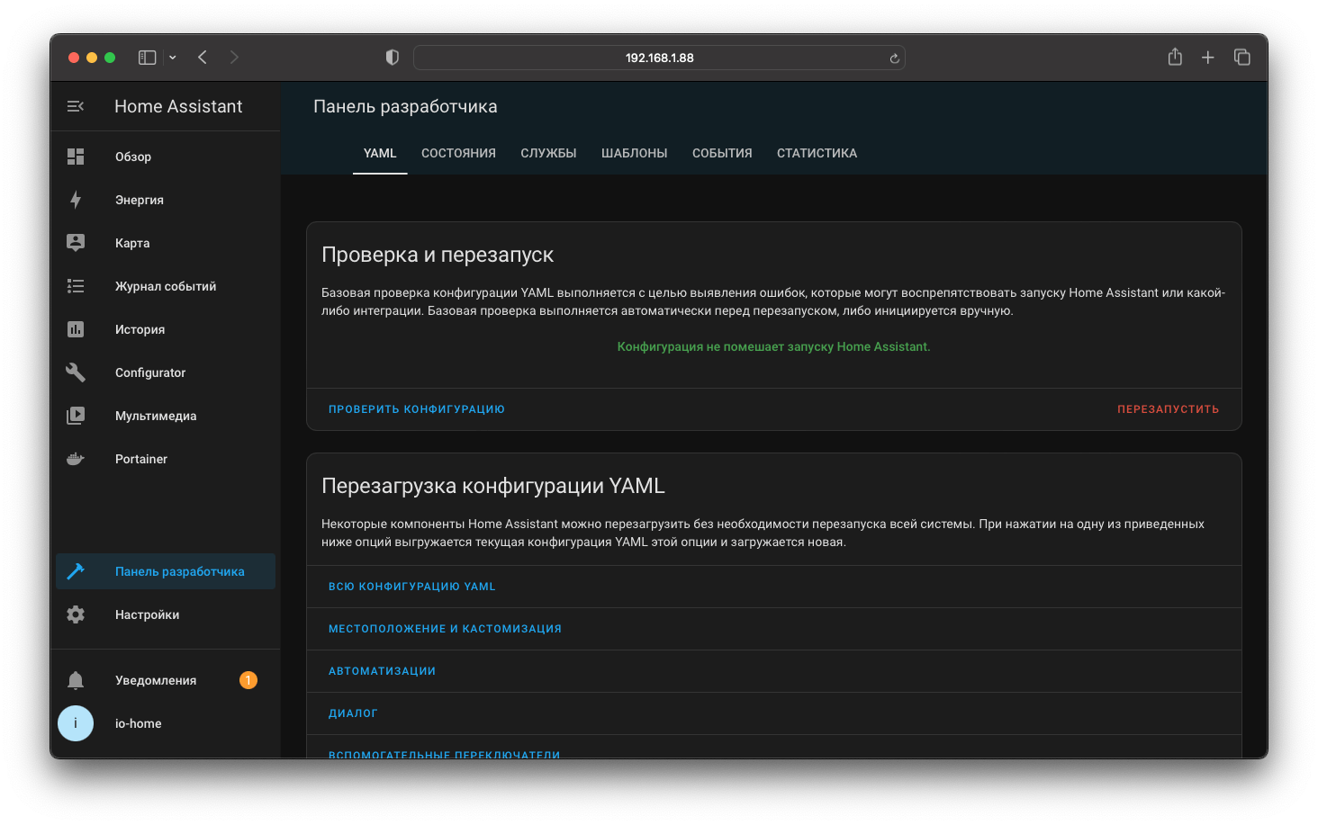Toggle the Safari sidebar visibility
The image size is (1318, 825).
click(146, 57)
